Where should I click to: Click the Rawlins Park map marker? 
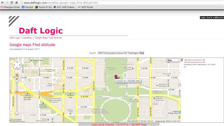[x=70, y=94]
